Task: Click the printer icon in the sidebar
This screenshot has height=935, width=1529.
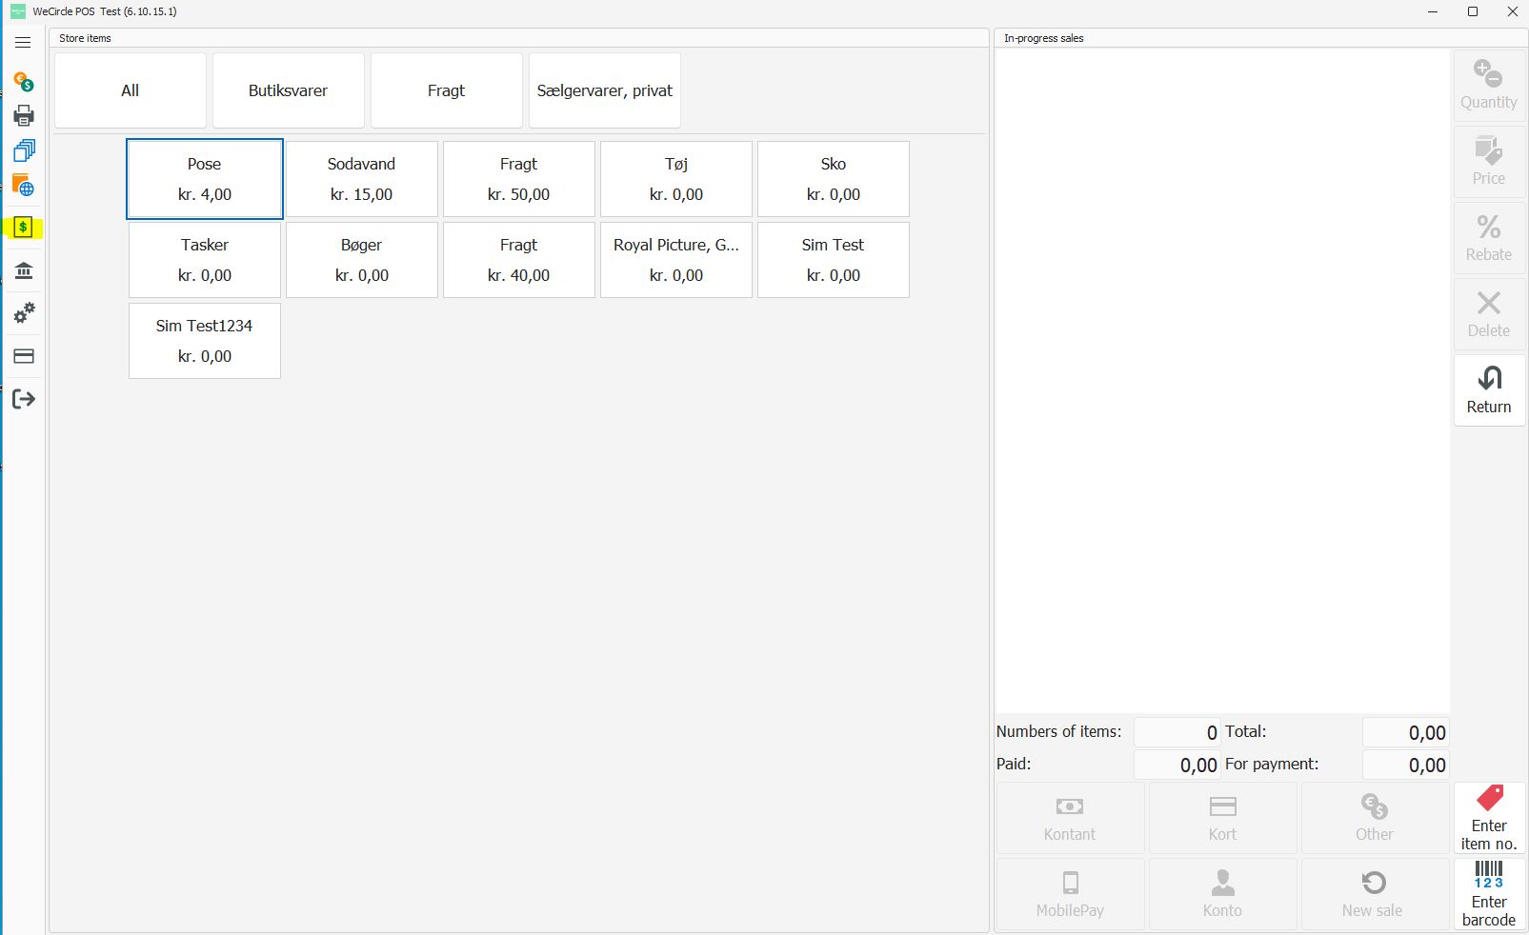Action: [24, 116]
